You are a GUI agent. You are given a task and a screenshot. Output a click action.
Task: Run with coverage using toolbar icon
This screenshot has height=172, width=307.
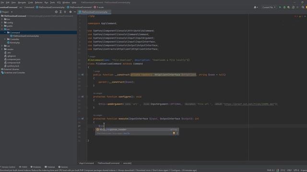[289, 7]
